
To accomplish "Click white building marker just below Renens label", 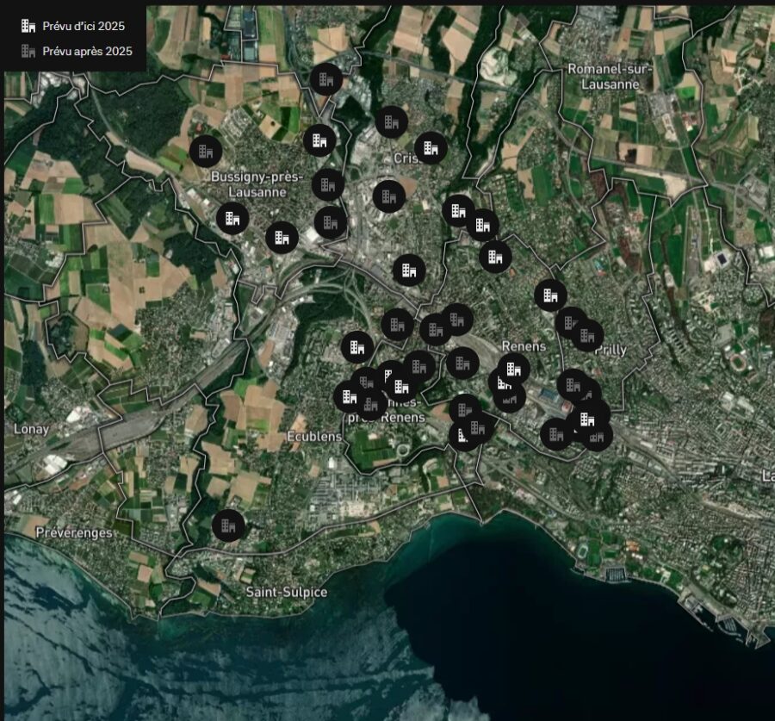I will (512, 369).
